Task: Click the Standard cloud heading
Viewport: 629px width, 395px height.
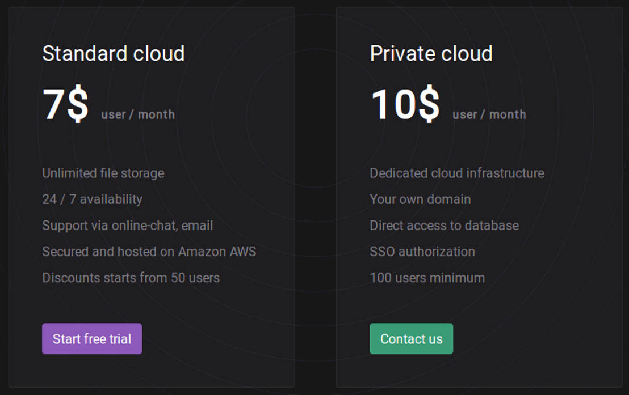Action: point(114,53)
